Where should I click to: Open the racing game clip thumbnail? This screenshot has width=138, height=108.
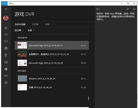(x=22, y=54)
